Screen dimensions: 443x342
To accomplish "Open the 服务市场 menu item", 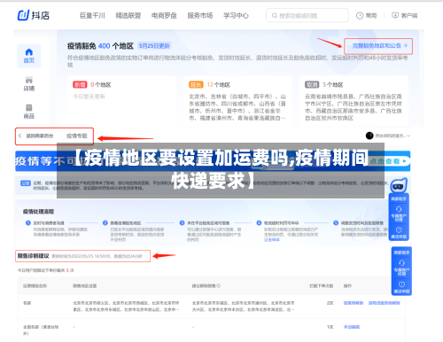I will coord(200,16).
